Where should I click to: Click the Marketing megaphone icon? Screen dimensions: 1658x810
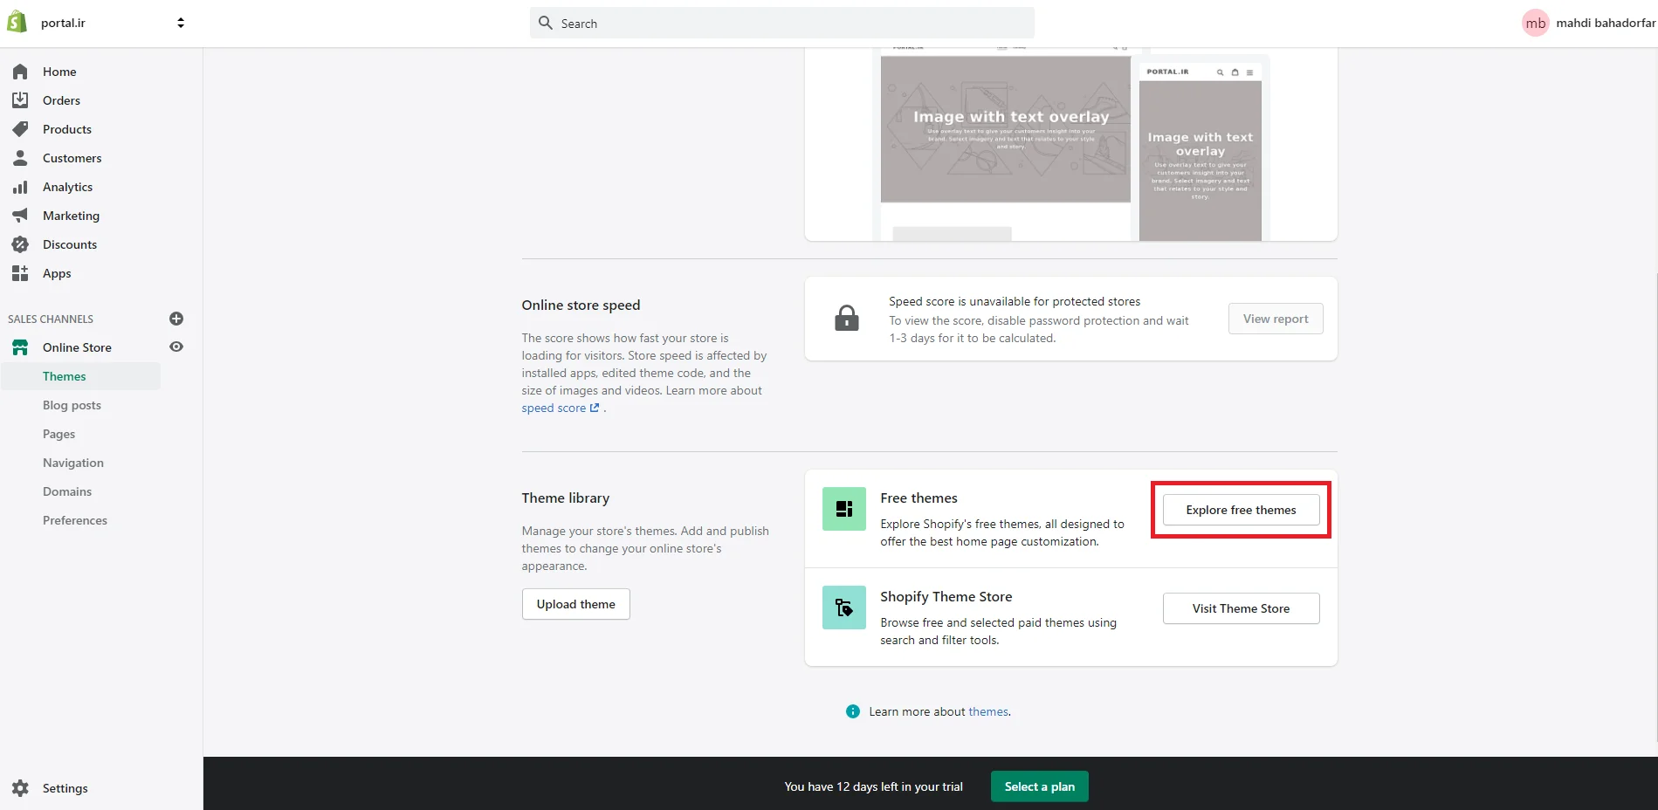pyautogui.click(x=20, y=216)
